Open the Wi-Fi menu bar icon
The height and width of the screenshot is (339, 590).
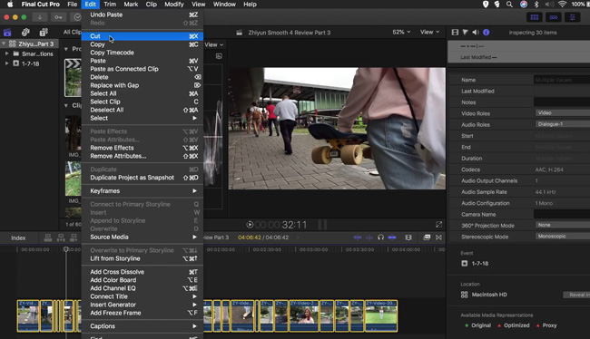point(562,5)
